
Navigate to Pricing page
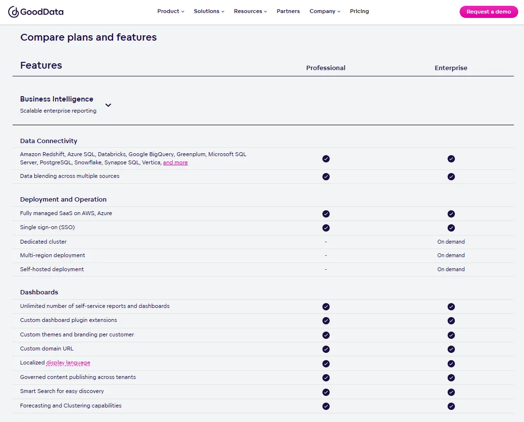(359, 12)
